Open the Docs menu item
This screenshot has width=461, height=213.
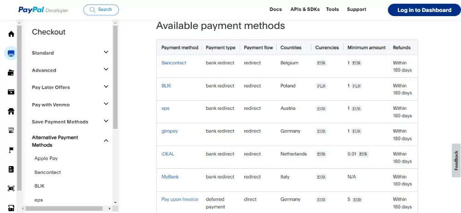coord(276,9)
